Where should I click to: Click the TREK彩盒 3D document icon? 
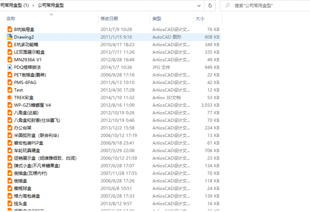[x=9, y=97]
